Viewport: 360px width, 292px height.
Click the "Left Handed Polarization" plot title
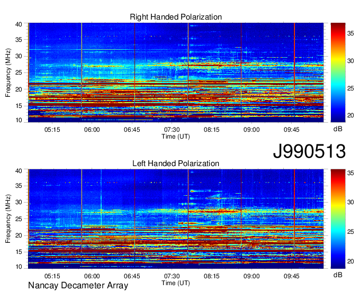click(176, 163)
